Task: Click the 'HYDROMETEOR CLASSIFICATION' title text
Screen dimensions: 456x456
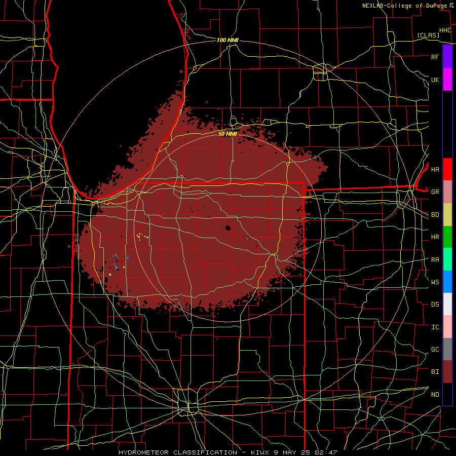Action: (x=178, y=452)
